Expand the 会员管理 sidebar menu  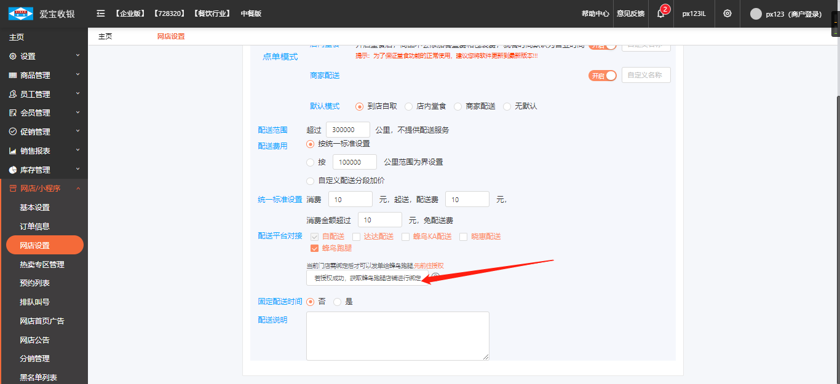point(43,113)
